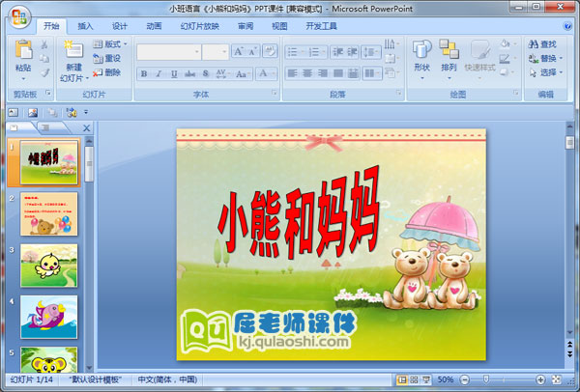Open the Office button menu
Screen dimensions: 580x392
click(19, 17)
